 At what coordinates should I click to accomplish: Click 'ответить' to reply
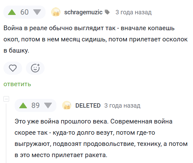(17, 84)
